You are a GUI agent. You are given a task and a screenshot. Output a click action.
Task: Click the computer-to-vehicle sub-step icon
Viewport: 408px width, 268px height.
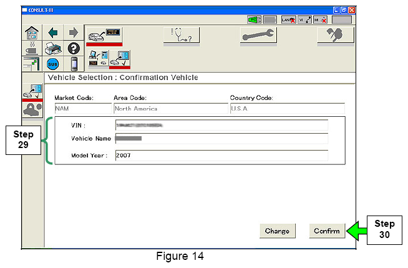[x=97, y=58]
